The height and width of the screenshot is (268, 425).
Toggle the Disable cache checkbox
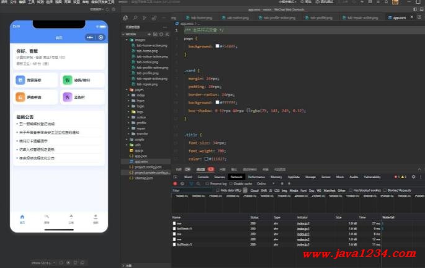[x=231, y=184]
